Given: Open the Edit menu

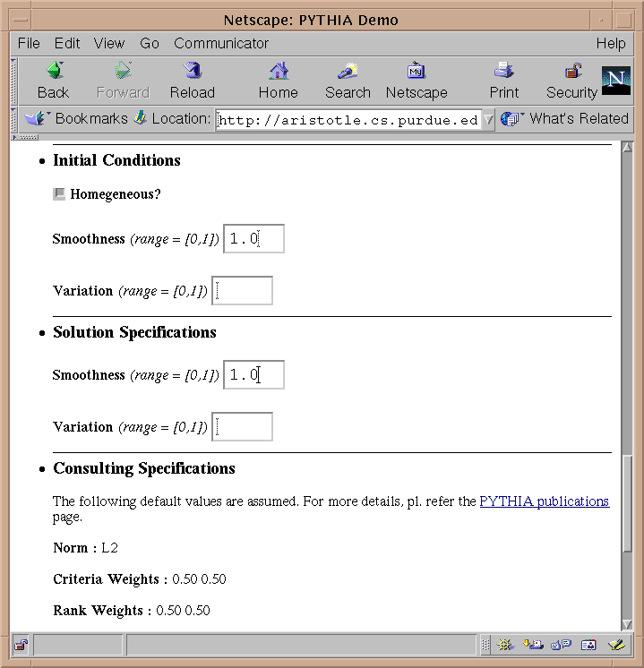Looking at the screenshot, I should pyautogui.click(x=67, y=44).
